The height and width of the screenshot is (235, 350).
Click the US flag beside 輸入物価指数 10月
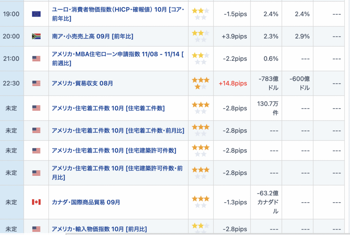point(36,229)
